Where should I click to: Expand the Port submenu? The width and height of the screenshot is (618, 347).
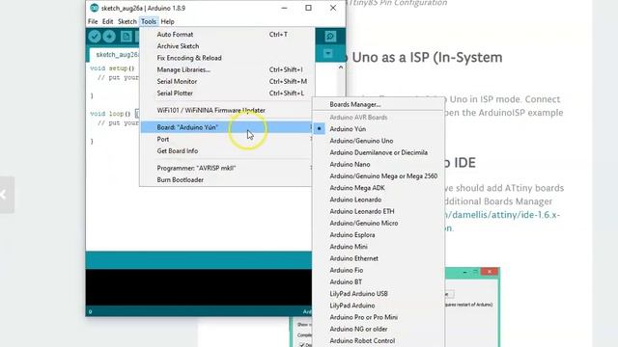tap(228, 139)
